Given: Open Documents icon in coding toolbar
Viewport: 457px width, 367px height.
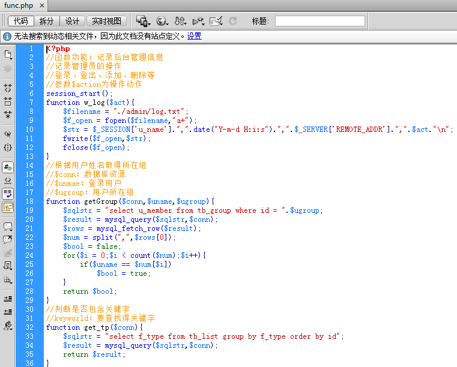Looking at the screenshot, I should tap(8, 55).
